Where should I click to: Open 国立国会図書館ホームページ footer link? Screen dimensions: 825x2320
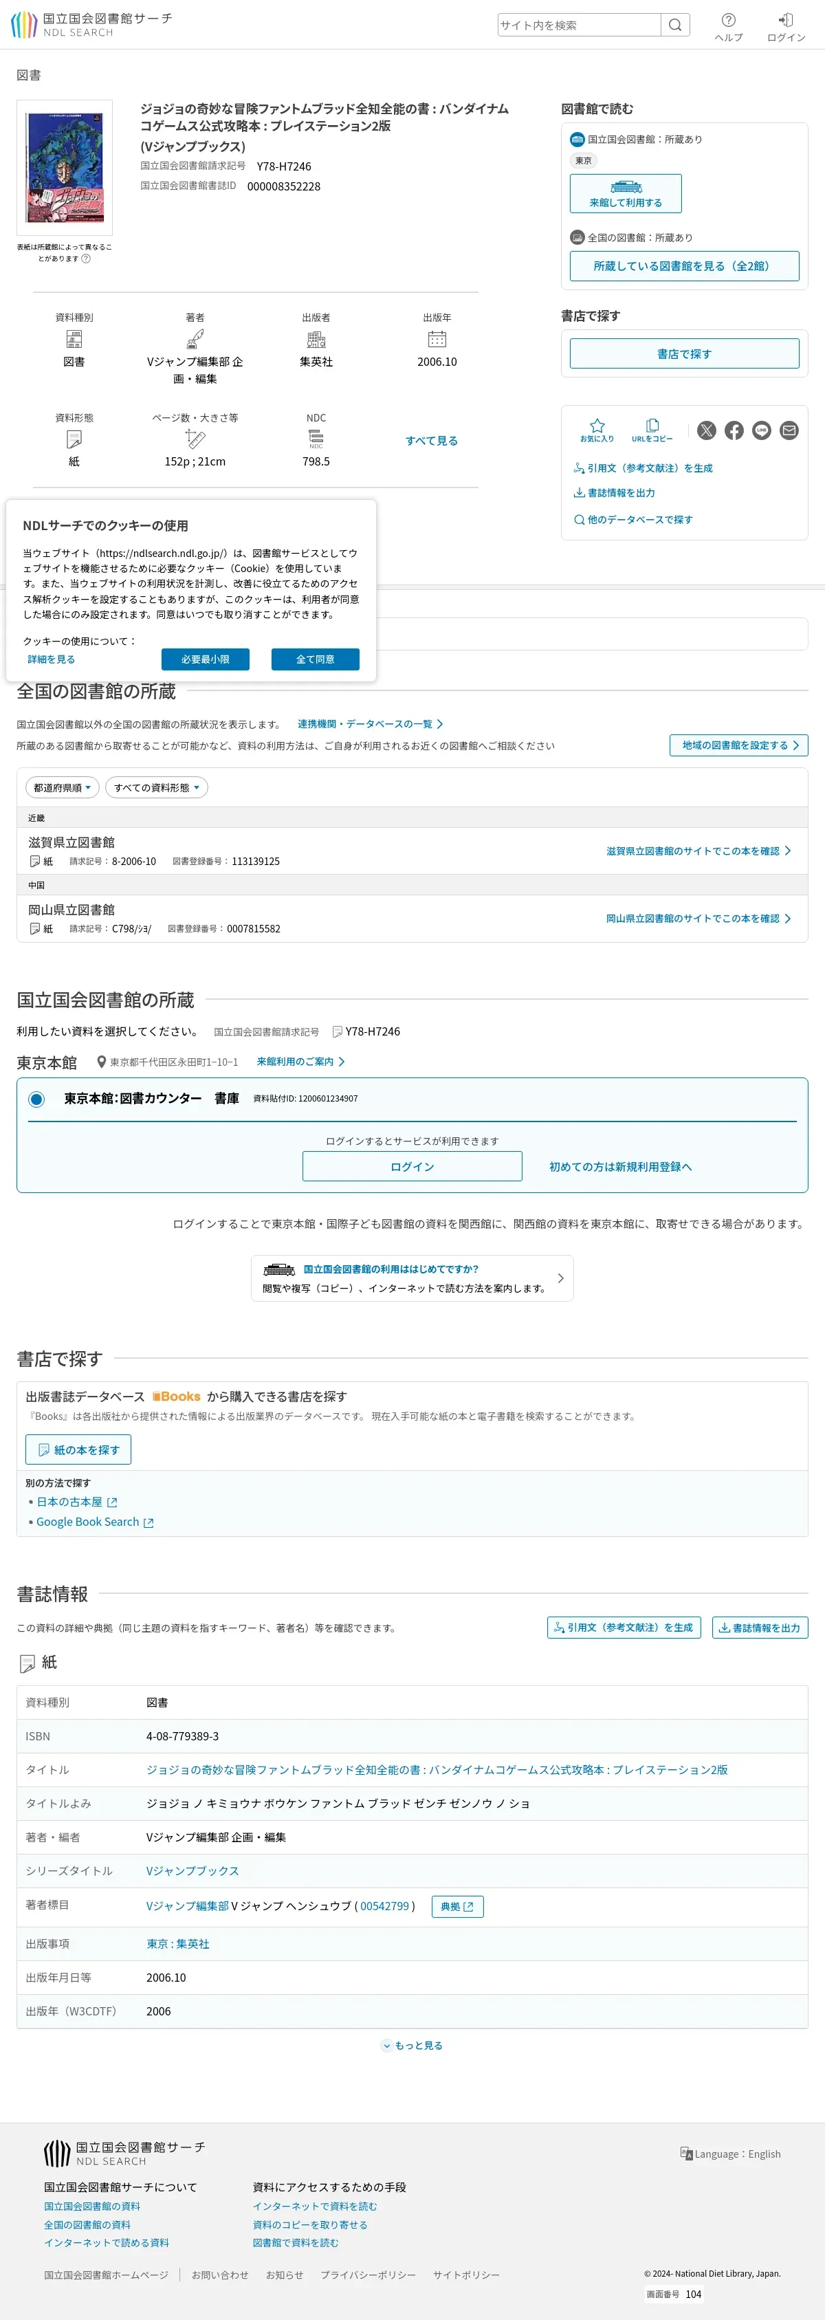107,2275
